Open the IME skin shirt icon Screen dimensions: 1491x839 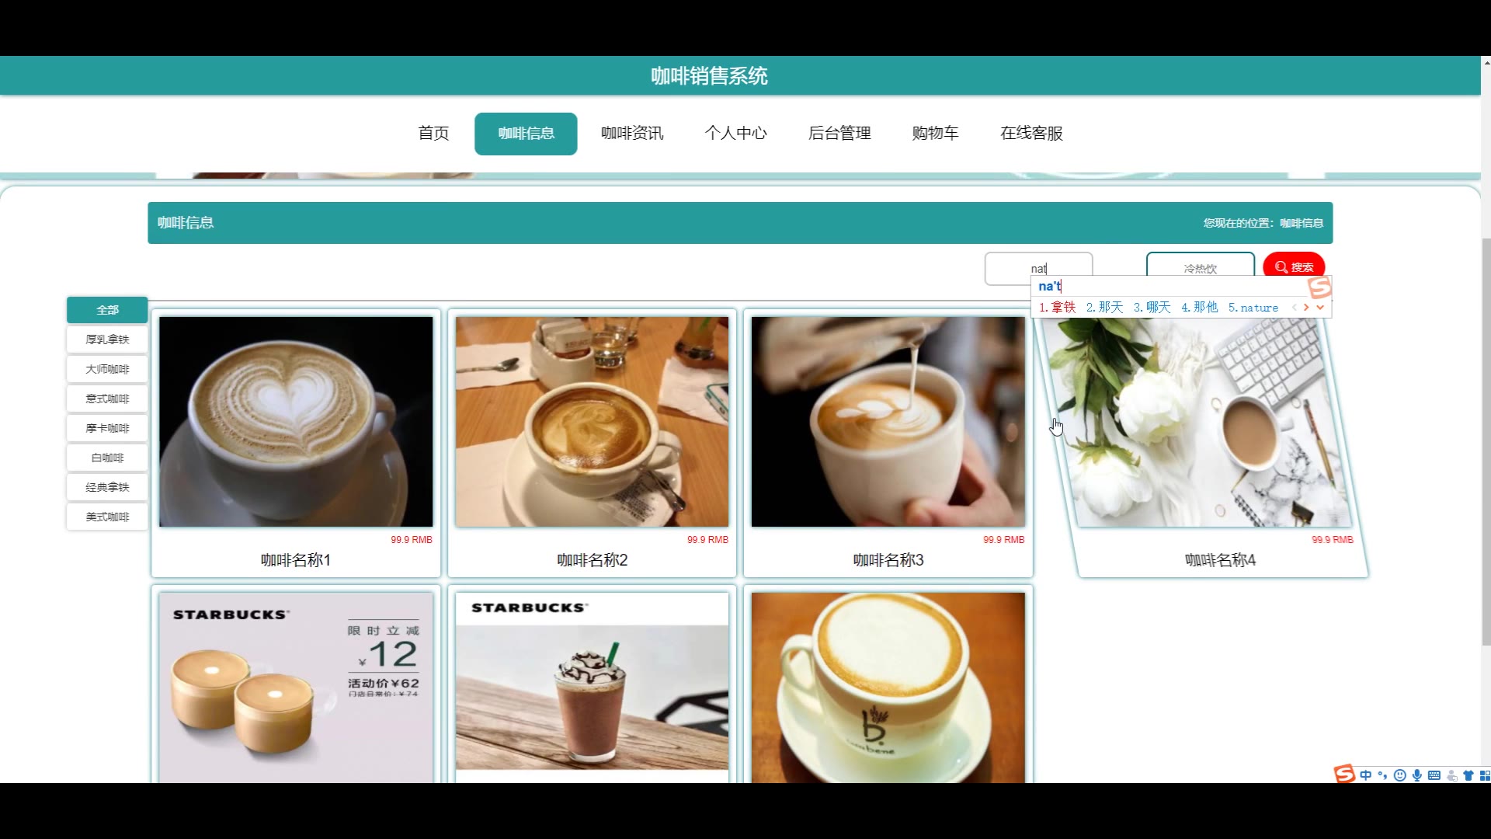click(x=1468, y=775)
